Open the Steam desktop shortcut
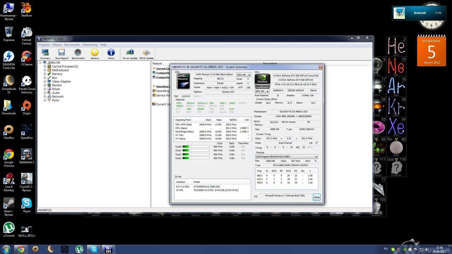 tap(9, 207)
